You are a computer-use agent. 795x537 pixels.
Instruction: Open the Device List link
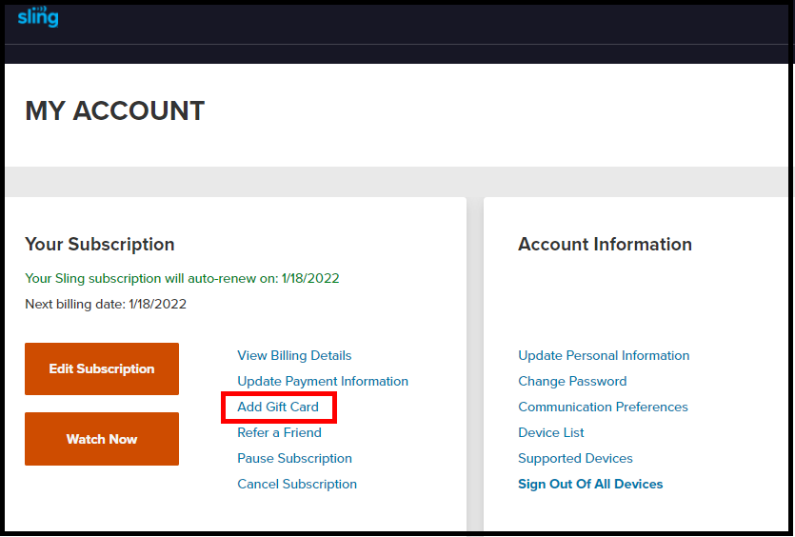pos(550,432)
